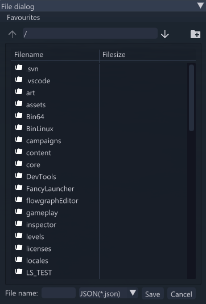Click the folder icon next to .svn
Viewport: 206px width, 304px height.
pos(19,68)
